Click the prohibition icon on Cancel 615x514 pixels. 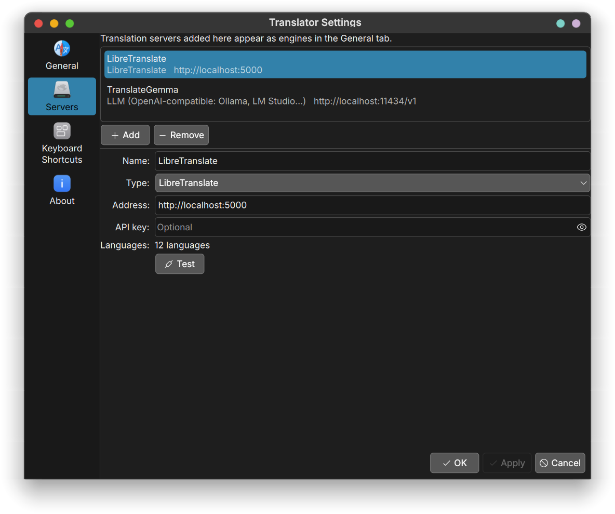coord(544,464)
